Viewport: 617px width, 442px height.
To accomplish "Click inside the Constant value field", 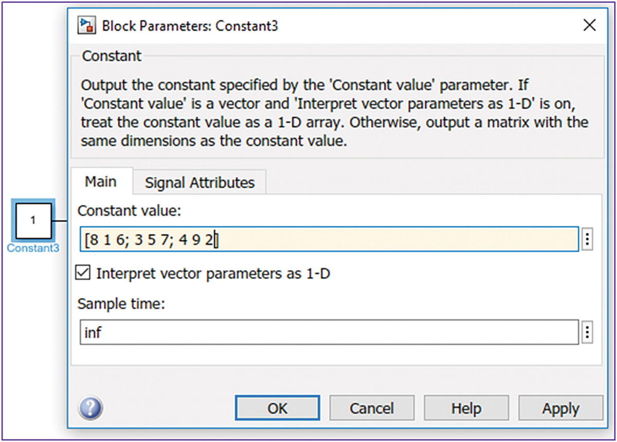I will [329, 240].
